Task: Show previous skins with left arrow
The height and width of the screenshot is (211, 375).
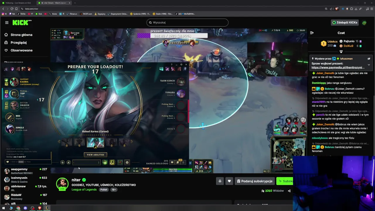Action: tap(59, 142)
